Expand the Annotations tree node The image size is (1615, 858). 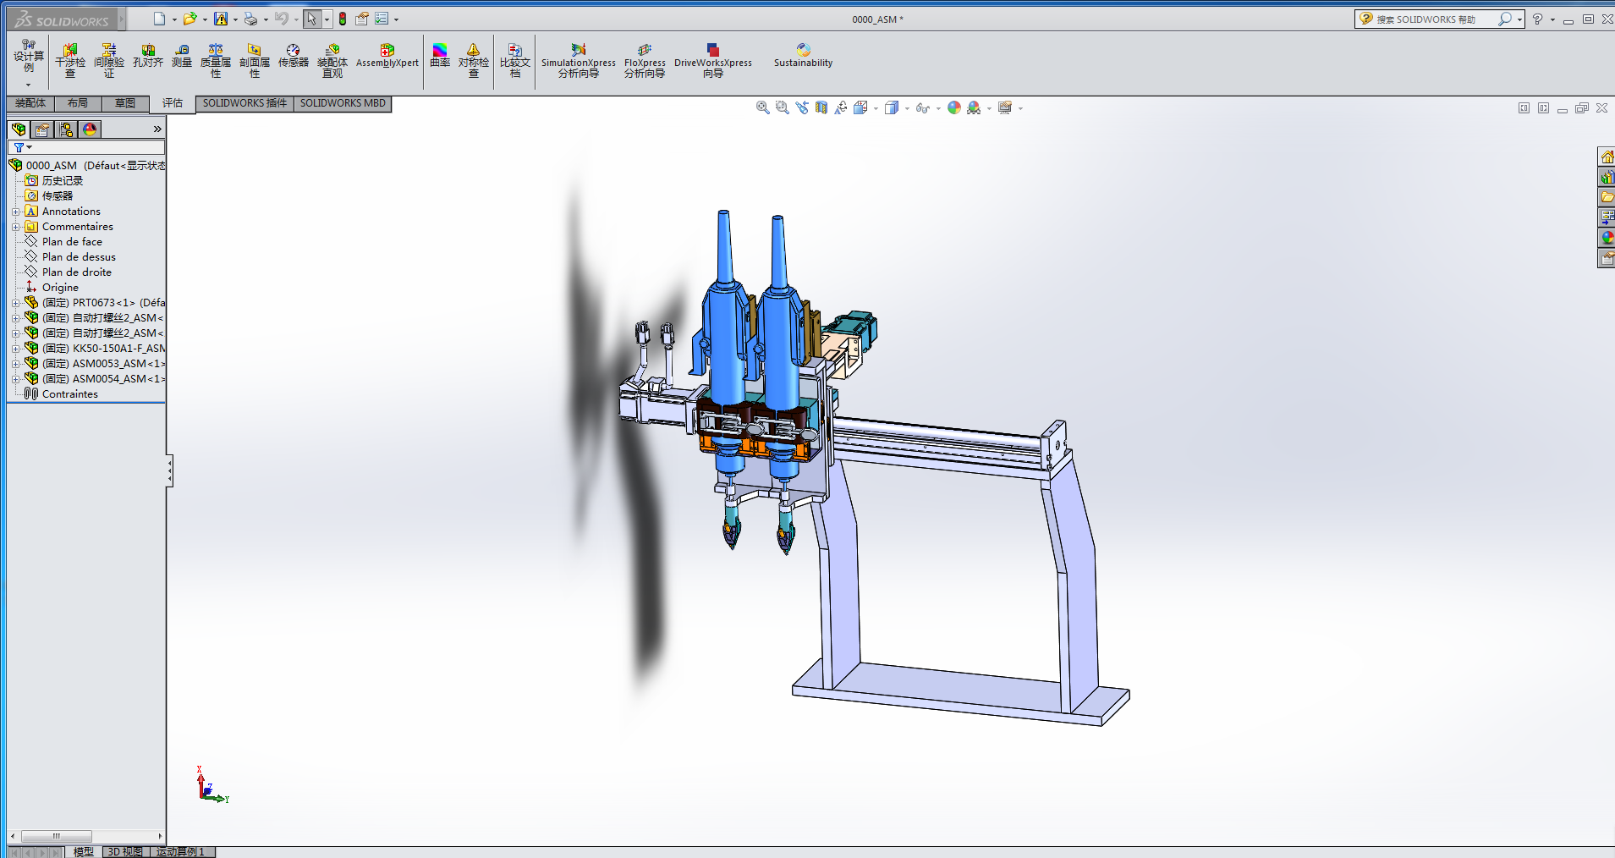[x=15, y=212]
